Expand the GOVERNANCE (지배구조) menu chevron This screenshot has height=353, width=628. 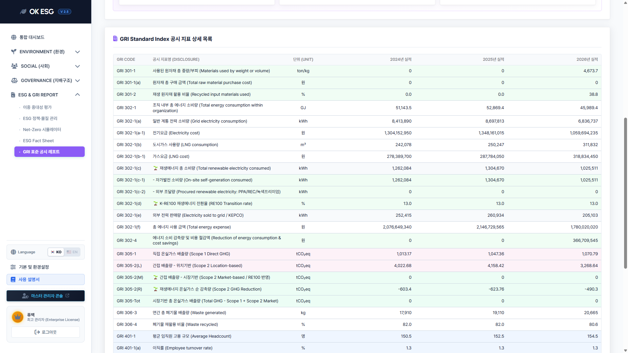click(x=78, y=81)
